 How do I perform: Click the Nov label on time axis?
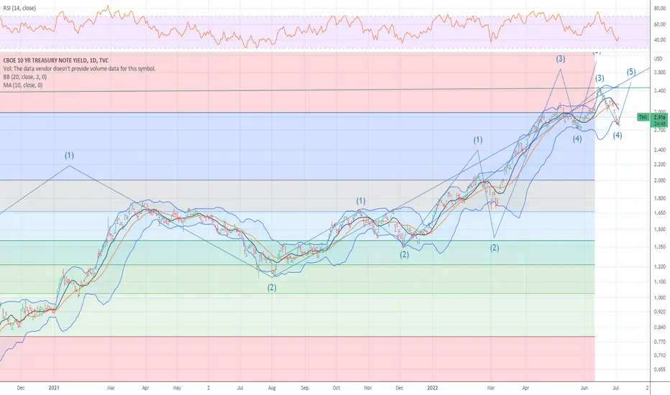tap(368, 388)
